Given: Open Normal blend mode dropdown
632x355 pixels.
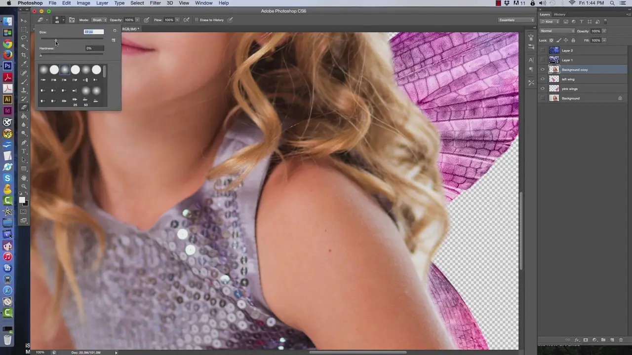Looking at the screenshot, I should point(557,31).
